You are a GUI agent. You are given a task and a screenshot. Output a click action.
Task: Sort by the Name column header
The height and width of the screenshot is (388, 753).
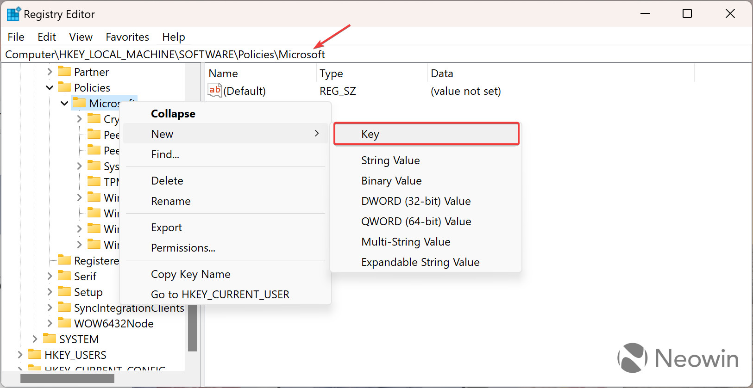pyautogui.click(x=261, y=74)
